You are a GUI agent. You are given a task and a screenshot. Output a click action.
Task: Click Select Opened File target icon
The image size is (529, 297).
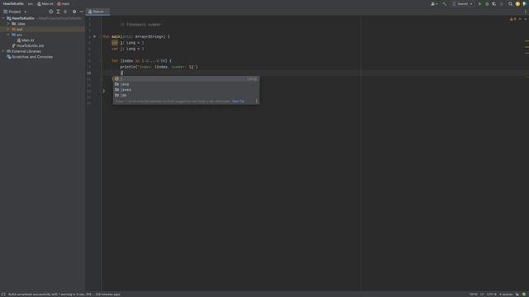(50, 12)
